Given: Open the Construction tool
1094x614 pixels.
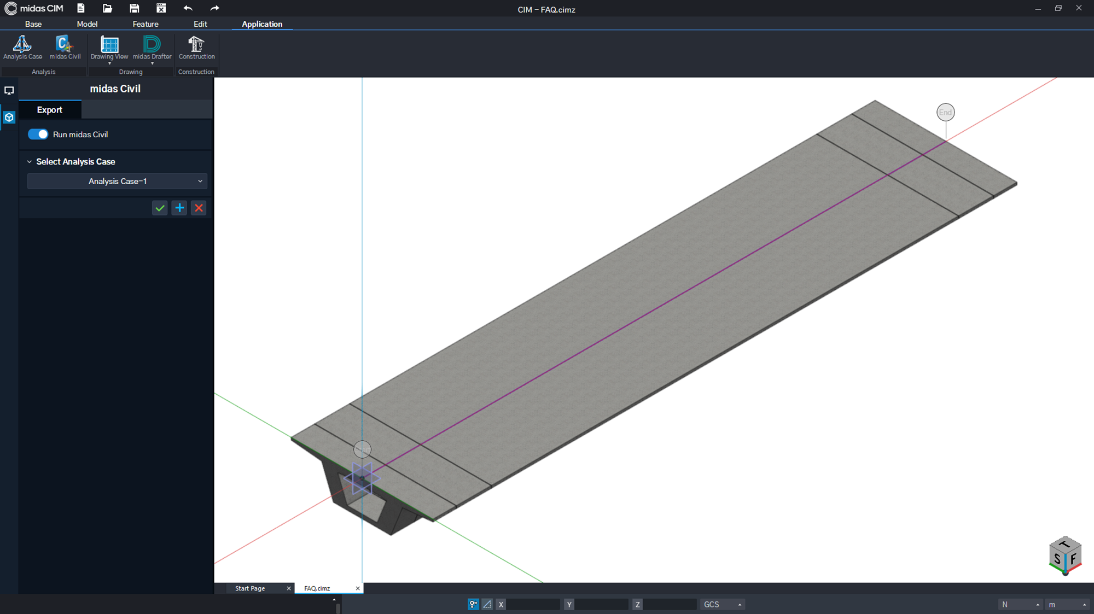Looking at the screenshot, I should (196, 48).
